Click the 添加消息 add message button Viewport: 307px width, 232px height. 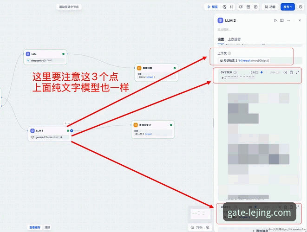[261, 231]
